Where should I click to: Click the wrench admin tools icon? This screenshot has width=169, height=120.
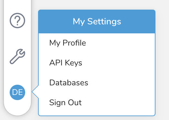[x=17, y=56]
